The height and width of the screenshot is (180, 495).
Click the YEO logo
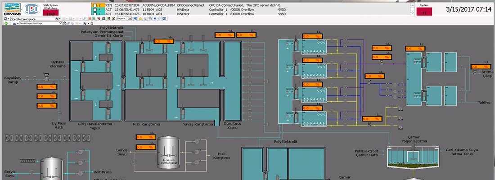32,9
